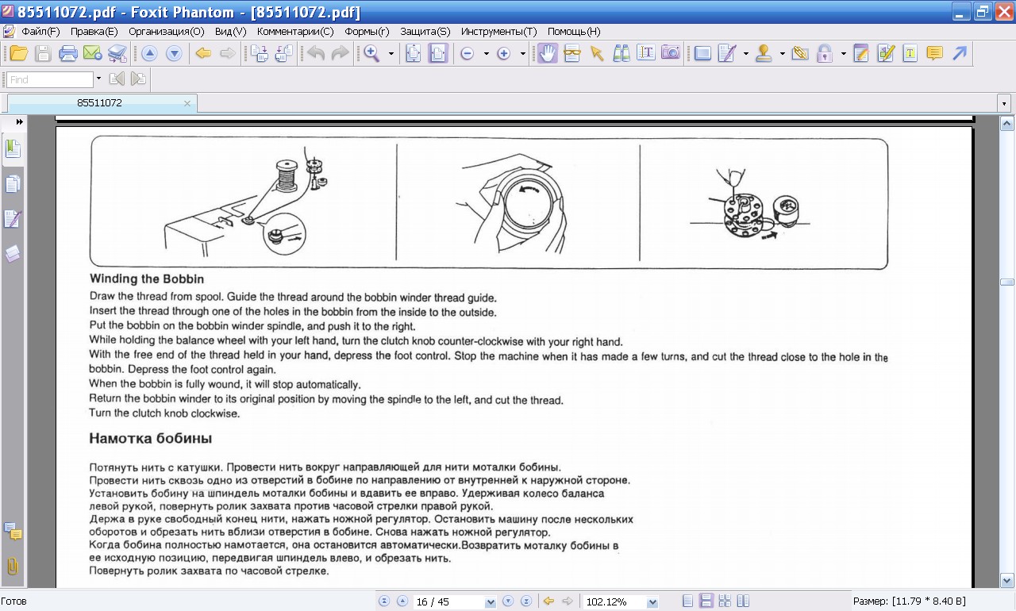The image size is (1016, 611).
Task: Open a file with the folder icon
Action: coord(18,53)
